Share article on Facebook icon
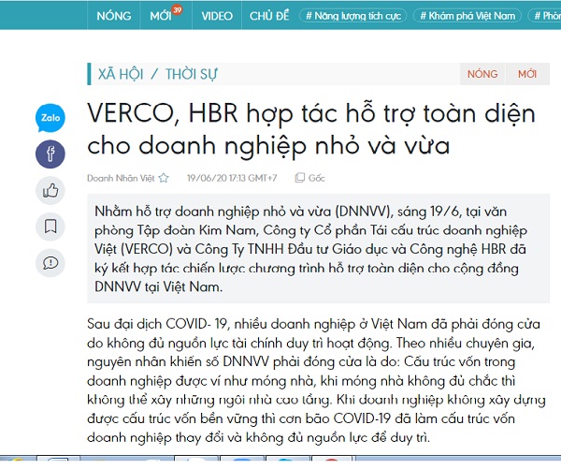 (x=50, y=154)
